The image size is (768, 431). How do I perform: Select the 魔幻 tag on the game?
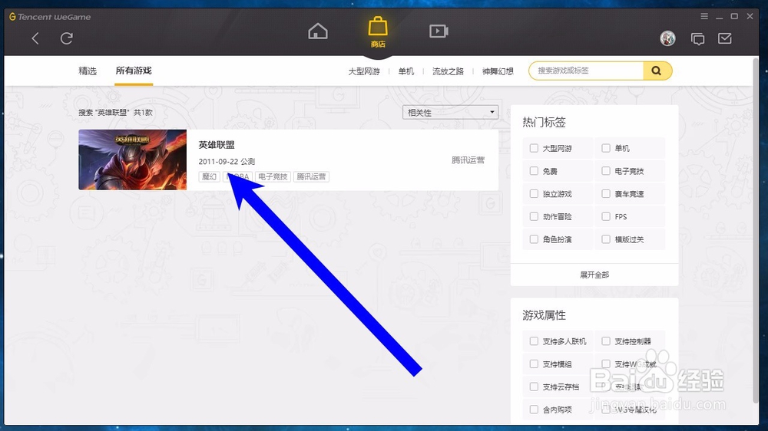pyautogui.click(x=209, y=176)
